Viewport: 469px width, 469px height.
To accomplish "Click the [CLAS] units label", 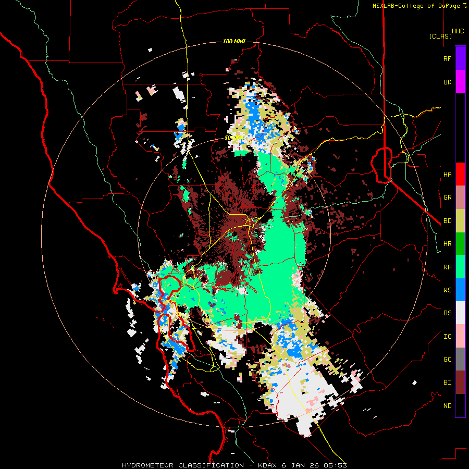I will (x=440, y=36).
